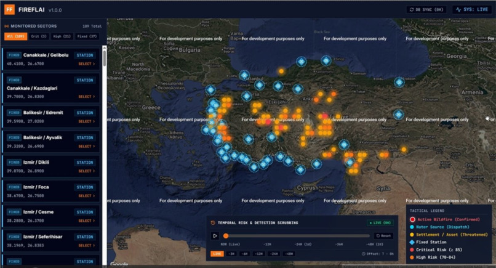This screenshot has height=268, width=496.
Task: Click the Temporal Risk clock history icon
Action: 213,222
